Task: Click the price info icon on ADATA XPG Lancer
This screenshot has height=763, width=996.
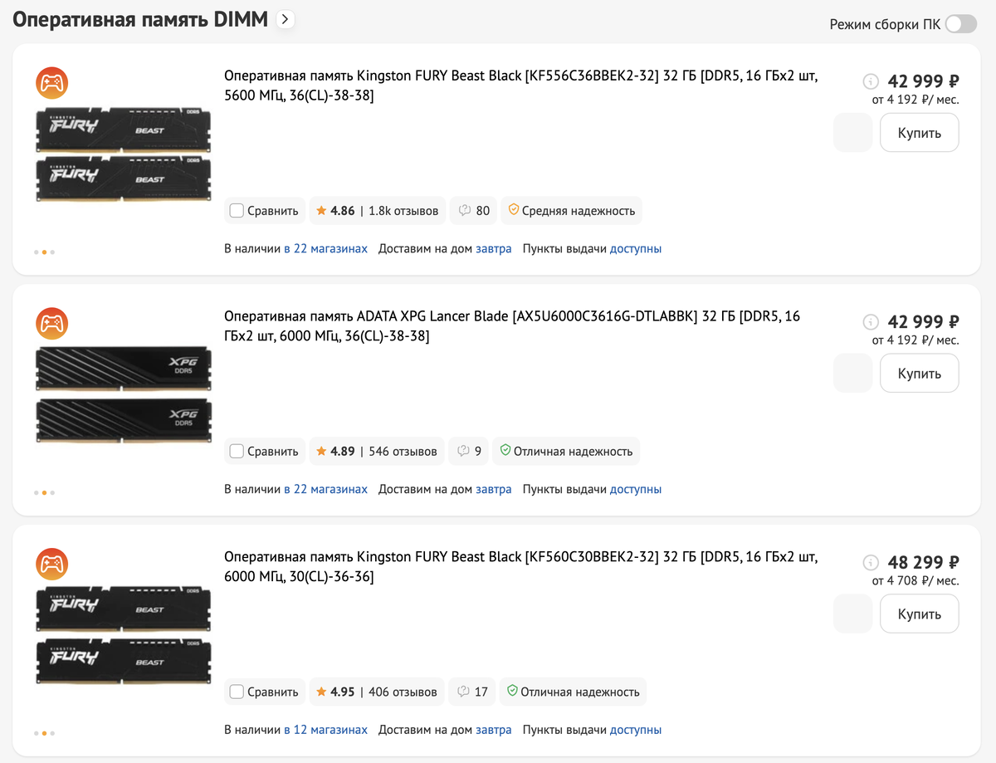Action: (871, 321)
